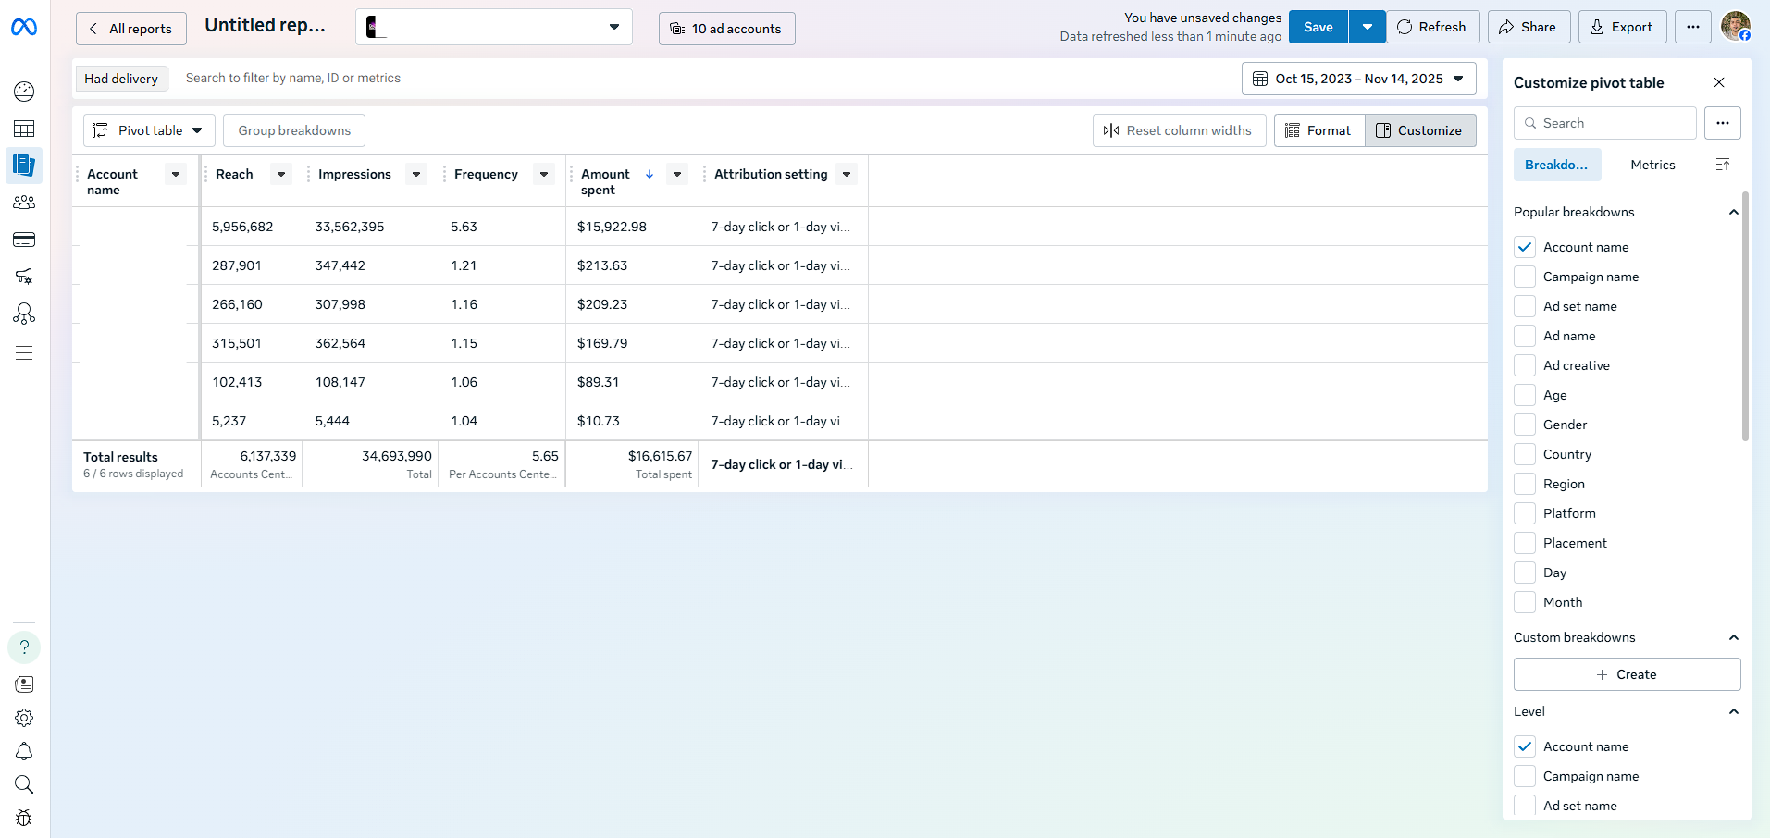This screenshot has width=1770, height=838.
Task: Switch to the Metrics tab
Action: pos(1652,165)
